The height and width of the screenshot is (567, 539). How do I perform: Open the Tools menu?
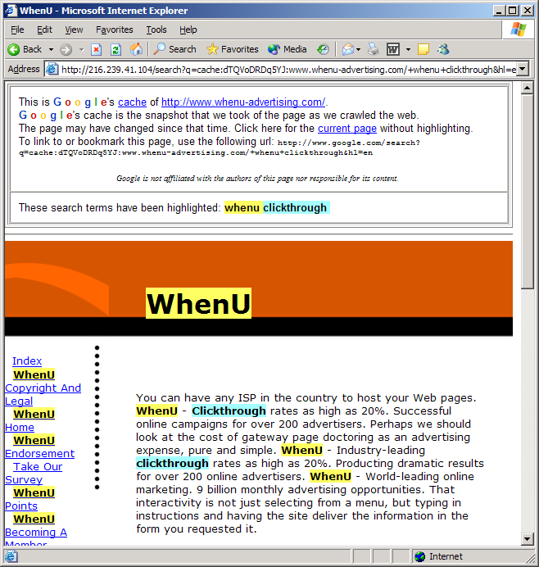(156, 29)
